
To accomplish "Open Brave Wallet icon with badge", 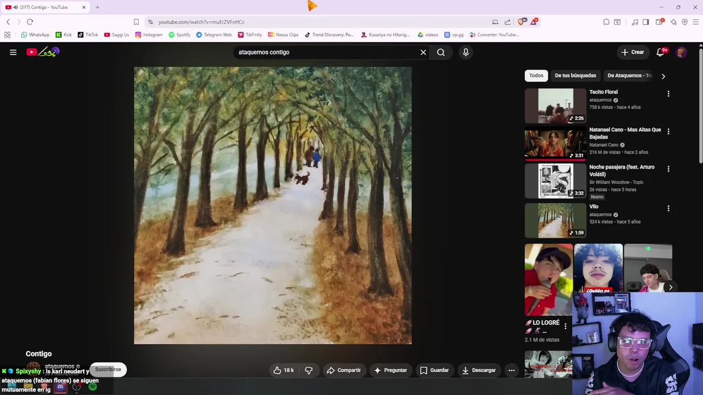I will point(660,22).
